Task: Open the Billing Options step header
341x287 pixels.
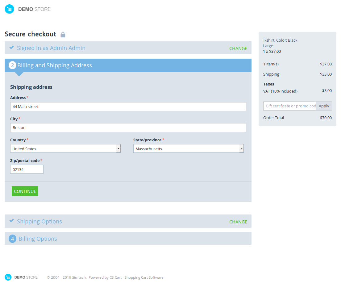Action: coord(128,239)
